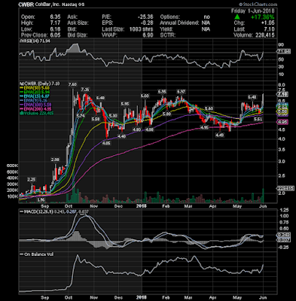Click the 2.25 price annotation
The height and width of the screenshot is (301, 296).
[32, 180]
